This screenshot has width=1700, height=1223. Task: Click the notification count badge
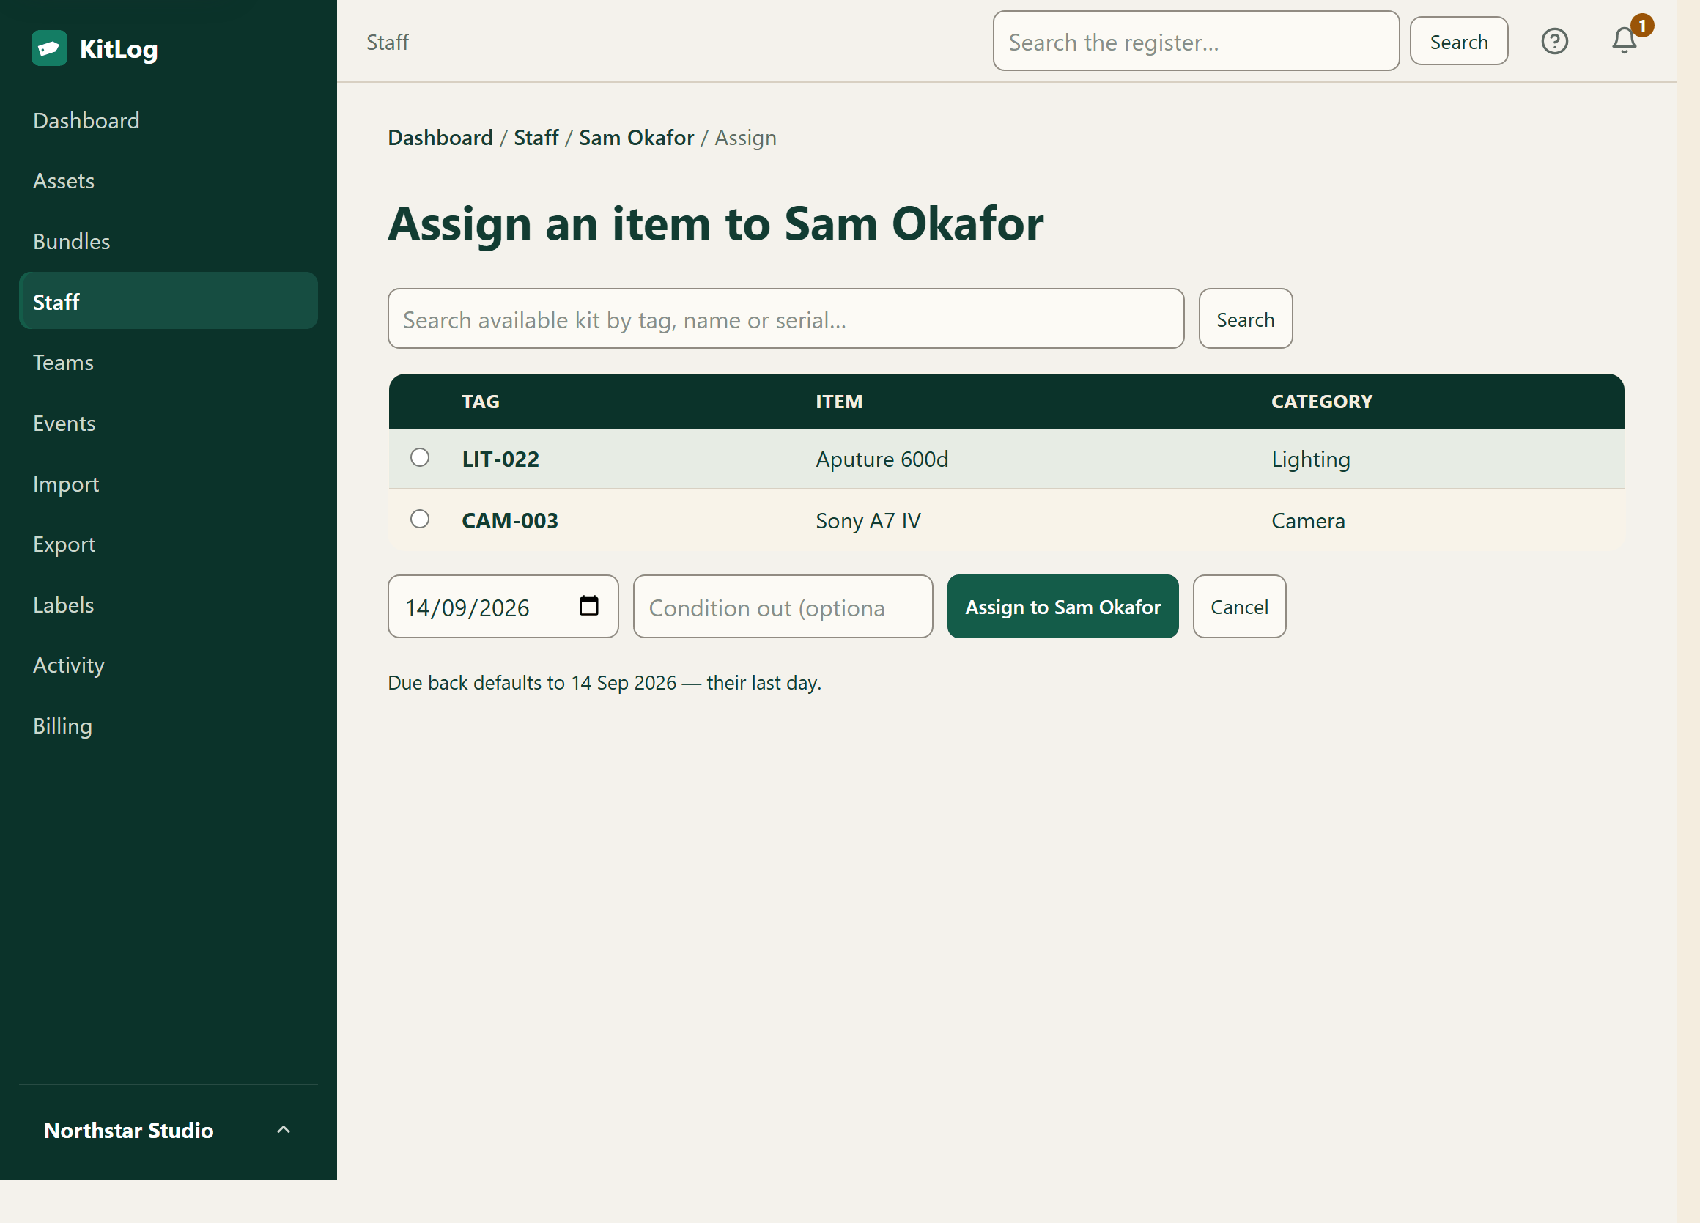click(1641, 26)
